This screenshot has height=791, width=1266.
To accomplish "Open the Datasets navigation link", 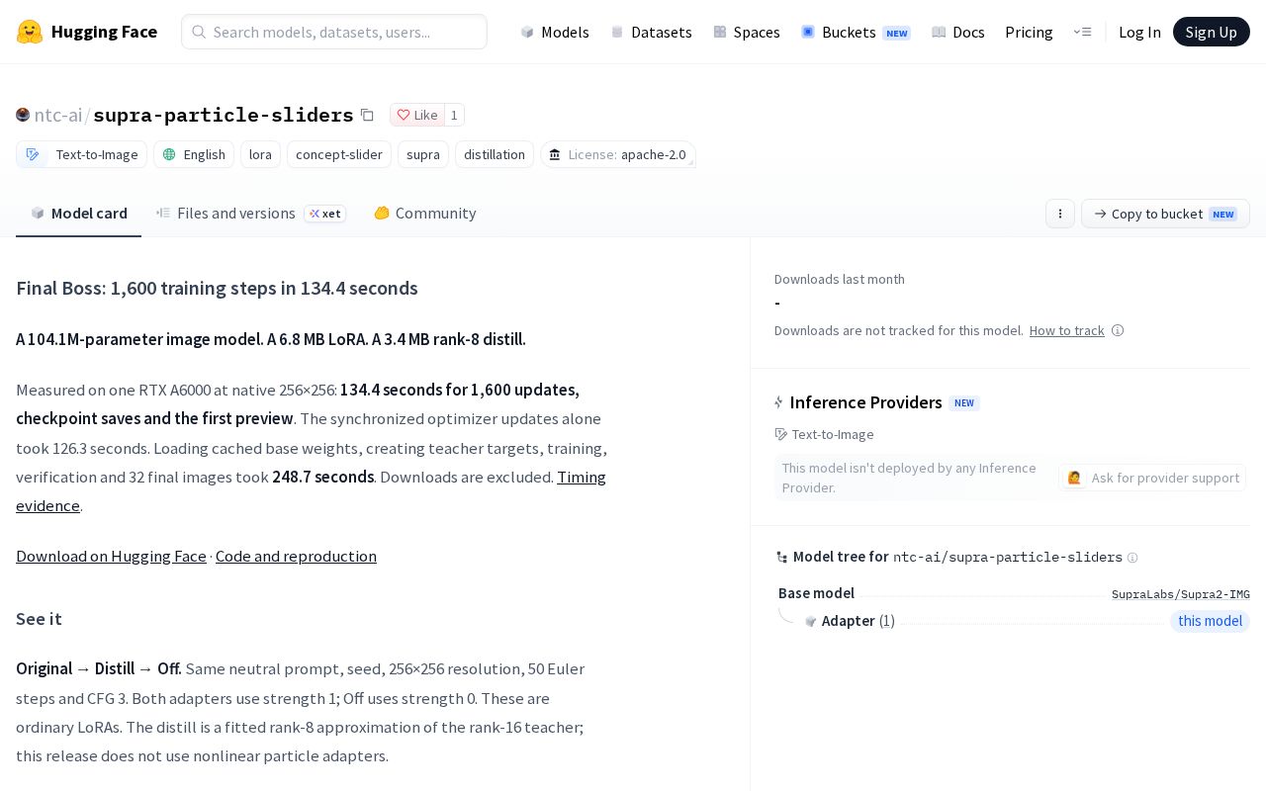I will pos(651,32).
